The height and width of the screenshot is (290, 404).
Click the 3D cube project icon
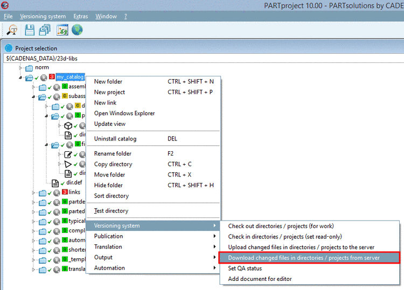[x=68, y=125]
